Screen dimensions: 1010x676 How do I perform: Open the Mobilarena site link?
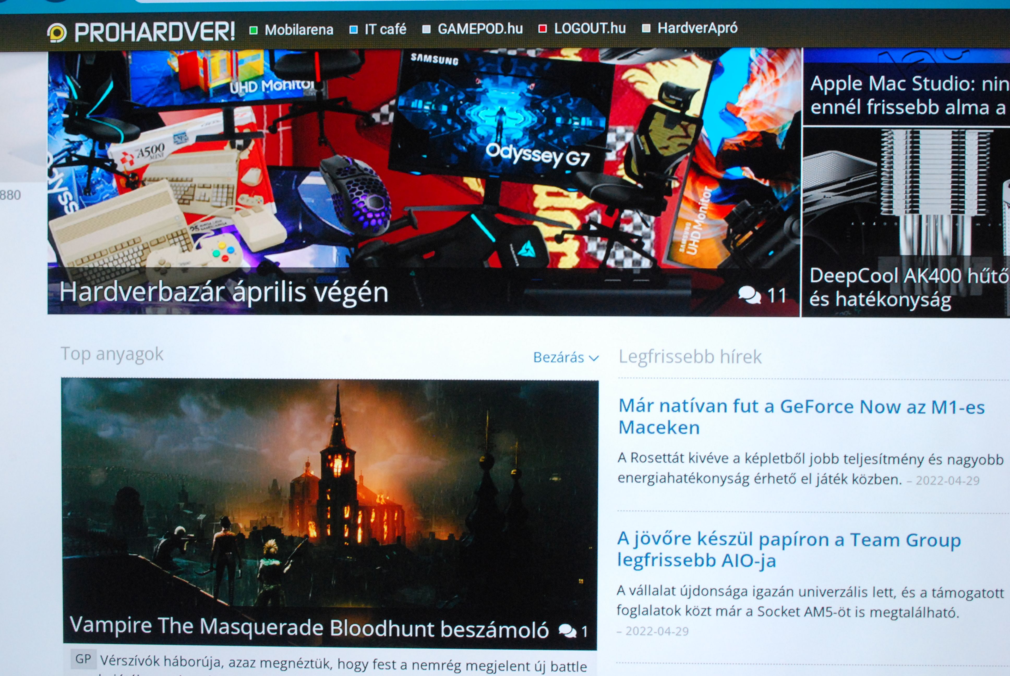(x=292, y=30)
